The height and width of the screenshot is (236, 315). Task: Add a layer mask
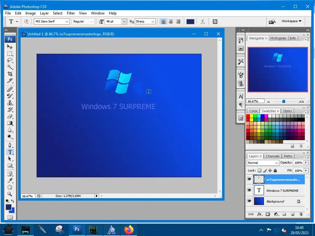click(268, 214)
